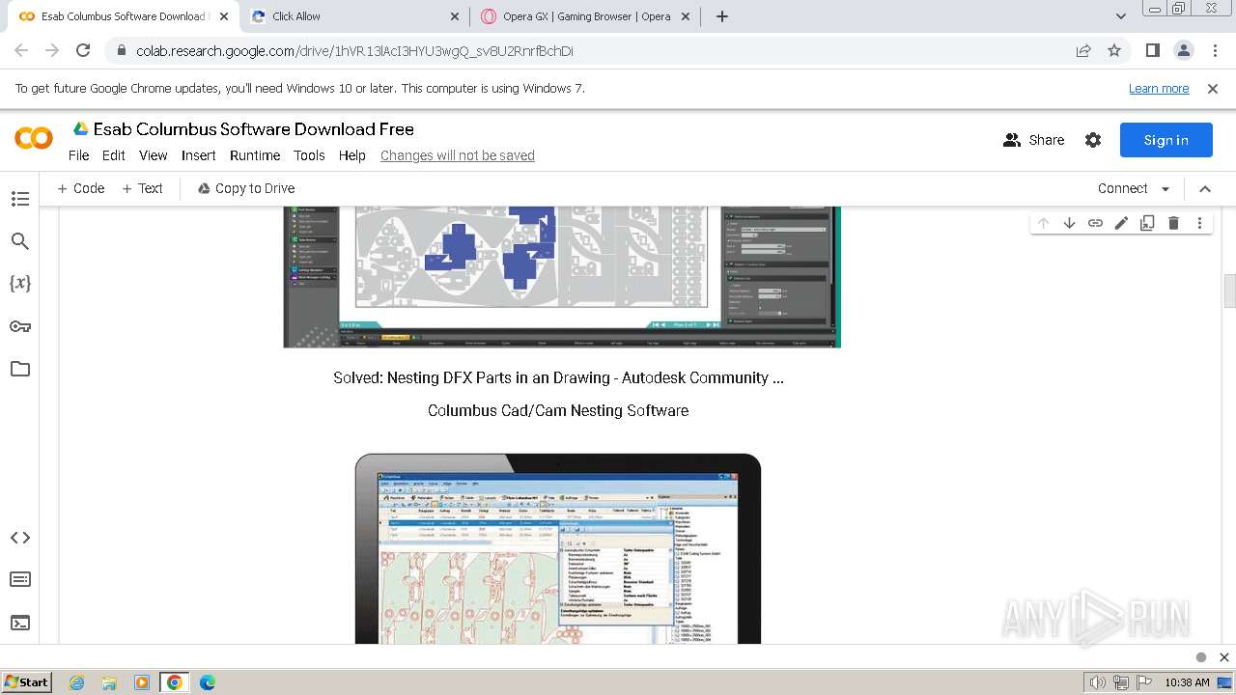
Task: Share this page from address bar
Action: point(1083,50)
